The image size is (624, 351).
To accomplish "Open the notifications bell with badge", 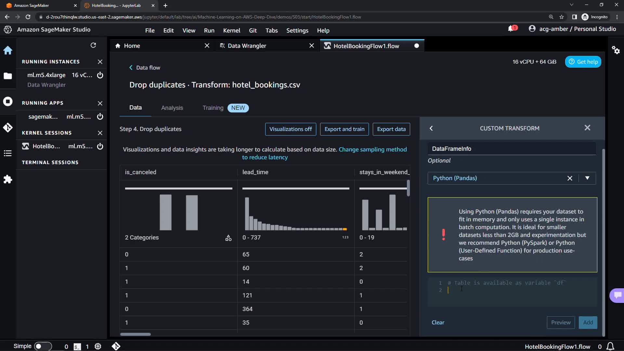I will 512,29.
